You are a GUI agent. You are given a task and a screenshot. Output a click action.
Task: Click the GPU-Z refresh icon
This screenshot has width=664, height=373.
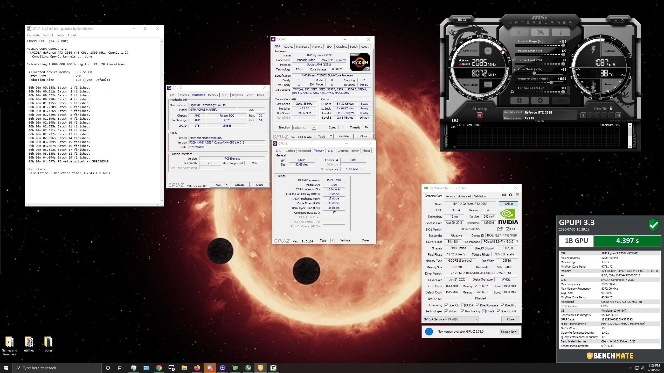[x=510, y=195]
